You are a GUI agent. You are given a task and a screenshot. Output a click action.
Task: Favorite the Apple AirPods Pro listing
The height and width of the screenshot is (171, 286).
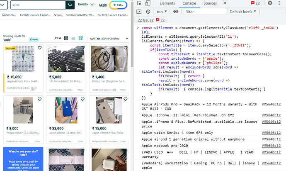39,48
